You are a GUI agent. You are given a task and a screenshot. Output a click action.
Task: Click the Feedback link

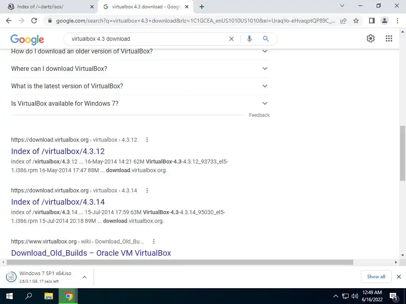tap(259, 115)
